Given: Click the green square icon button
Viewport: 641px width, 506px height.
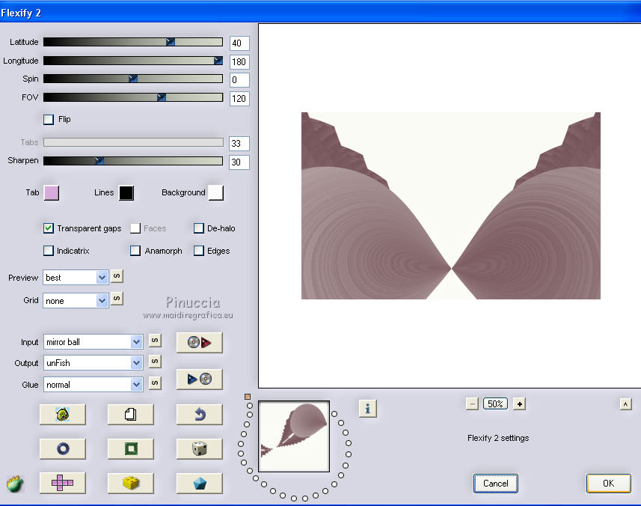Looking at the screenshot, I should click(x=131, y=448).
